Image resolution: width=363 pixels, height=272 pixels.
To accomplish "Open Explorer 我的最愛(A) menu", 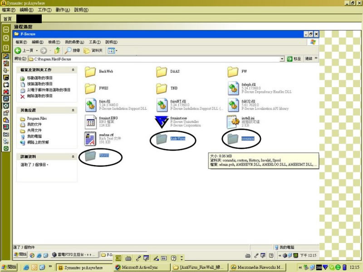I will (x=74, y=42).
